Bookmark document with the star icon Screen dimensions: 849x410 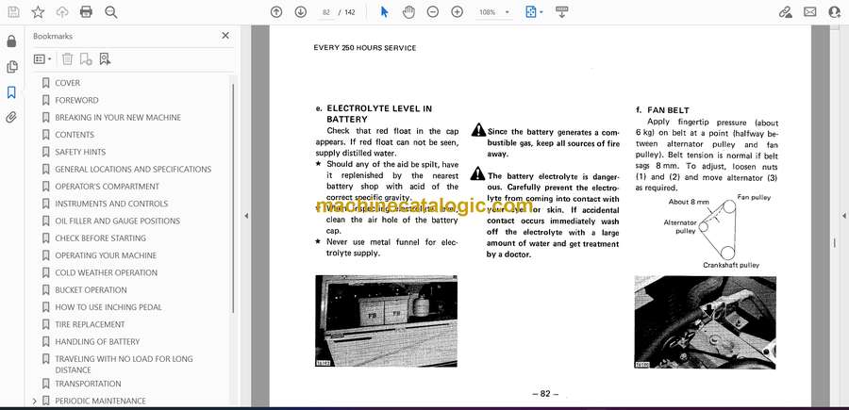(x=38, y=12)
